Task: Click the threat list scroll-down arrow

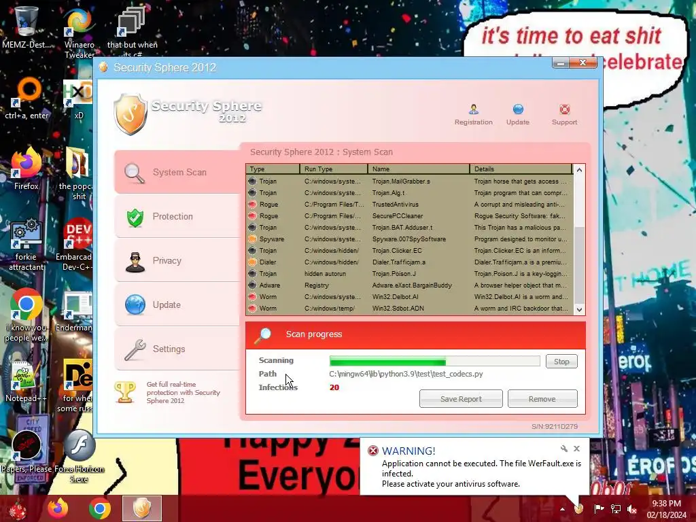Action: tap(579, 309)
